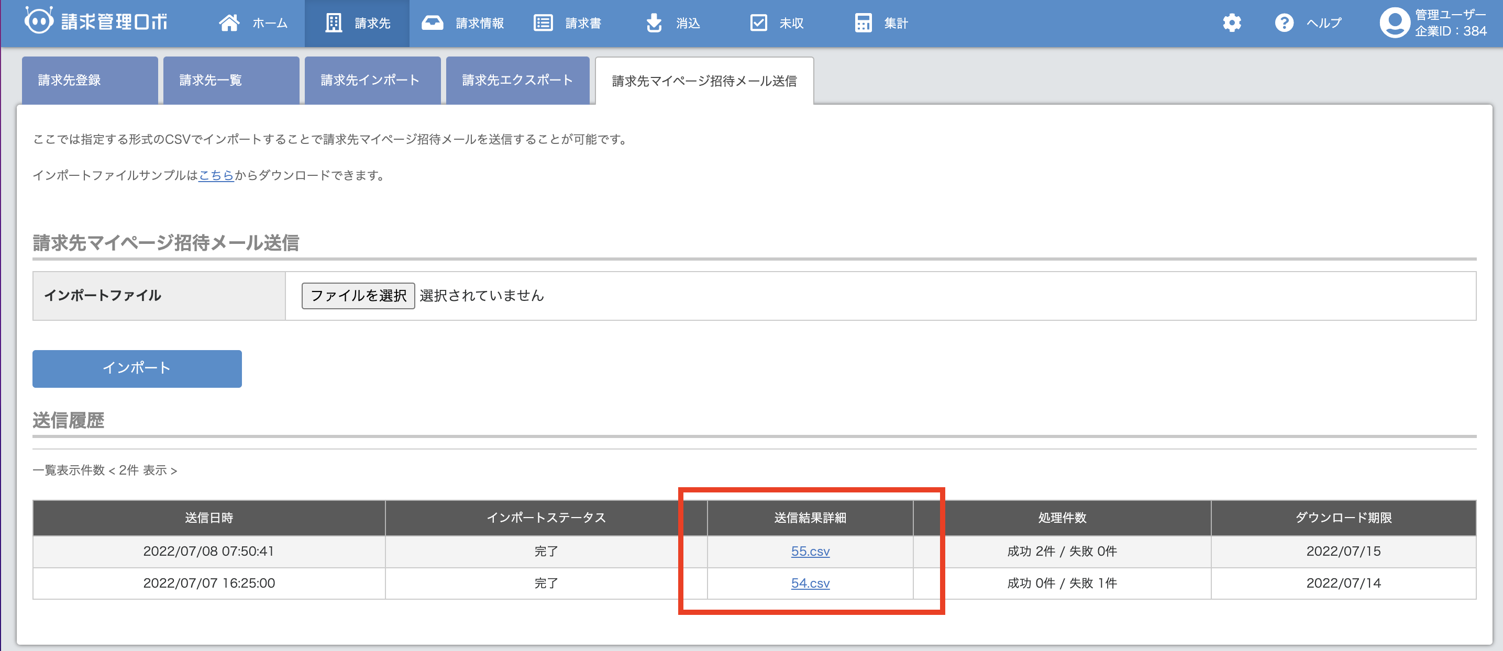
Task: Switch to 請求先登録 tab
Action: (x=89, y=81)
